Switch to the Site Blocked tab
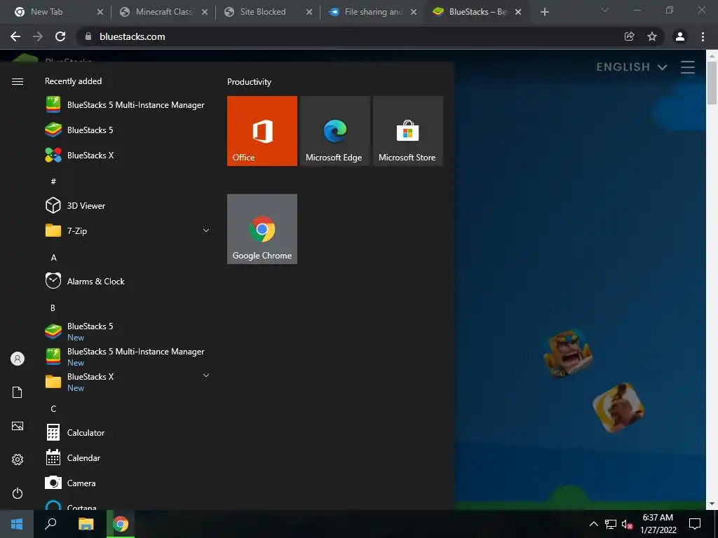 (x=268, y=12)
